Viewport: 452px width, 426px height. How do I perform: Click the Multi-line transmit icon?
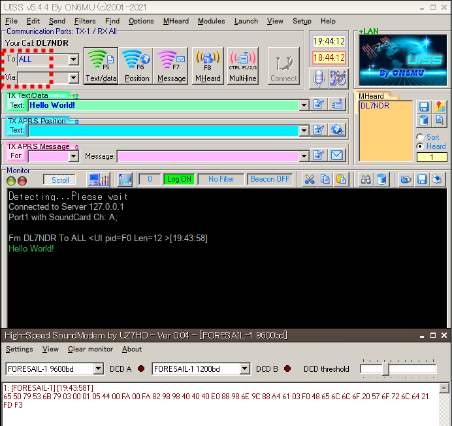pos(242,65)
